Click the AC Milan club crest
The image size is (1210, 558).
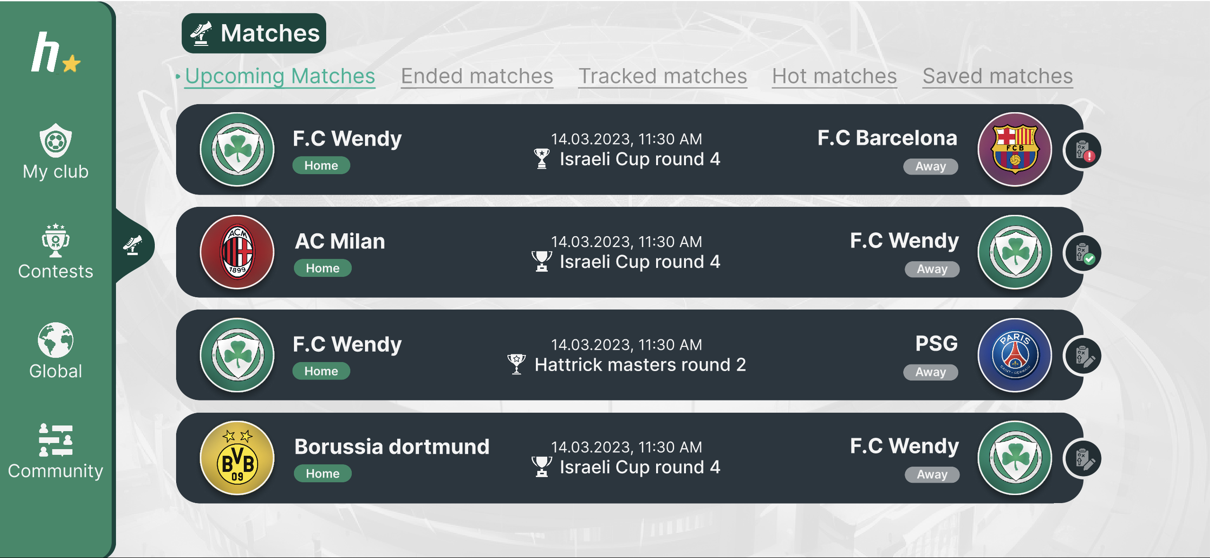click(237, 252)
